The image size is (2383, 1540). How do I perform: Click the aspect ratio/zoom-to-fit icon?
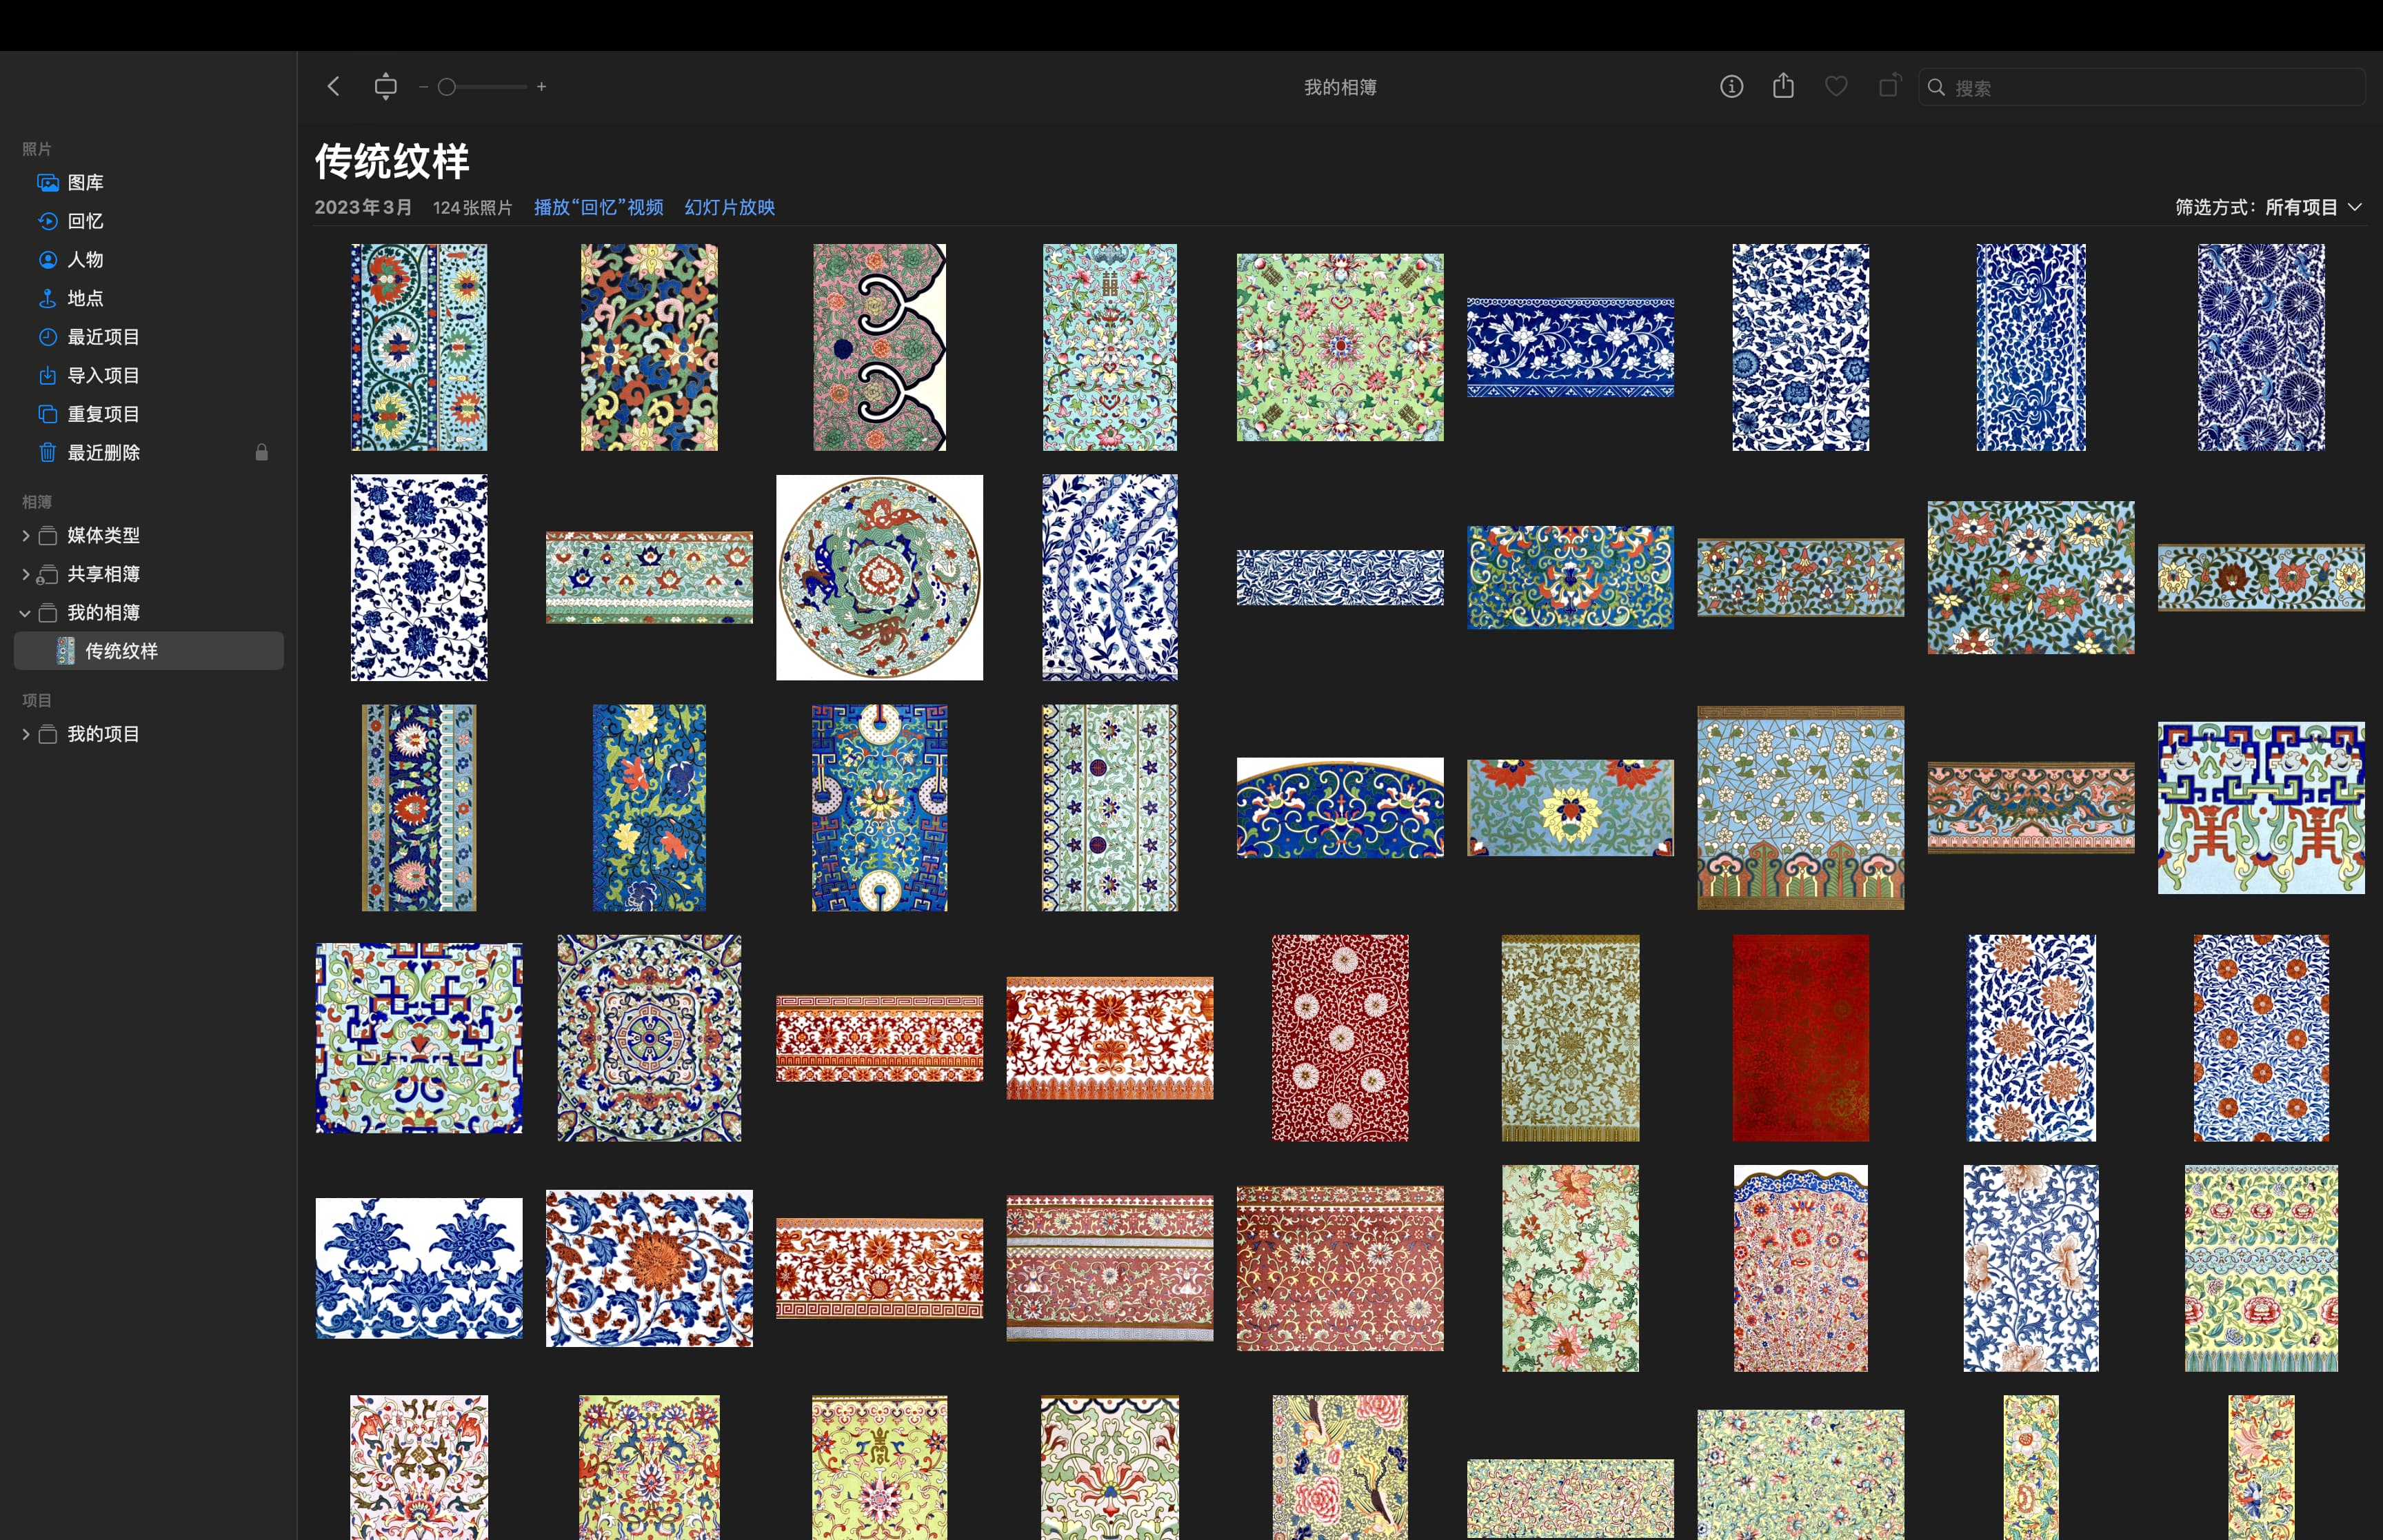click(x=385, y=87)
